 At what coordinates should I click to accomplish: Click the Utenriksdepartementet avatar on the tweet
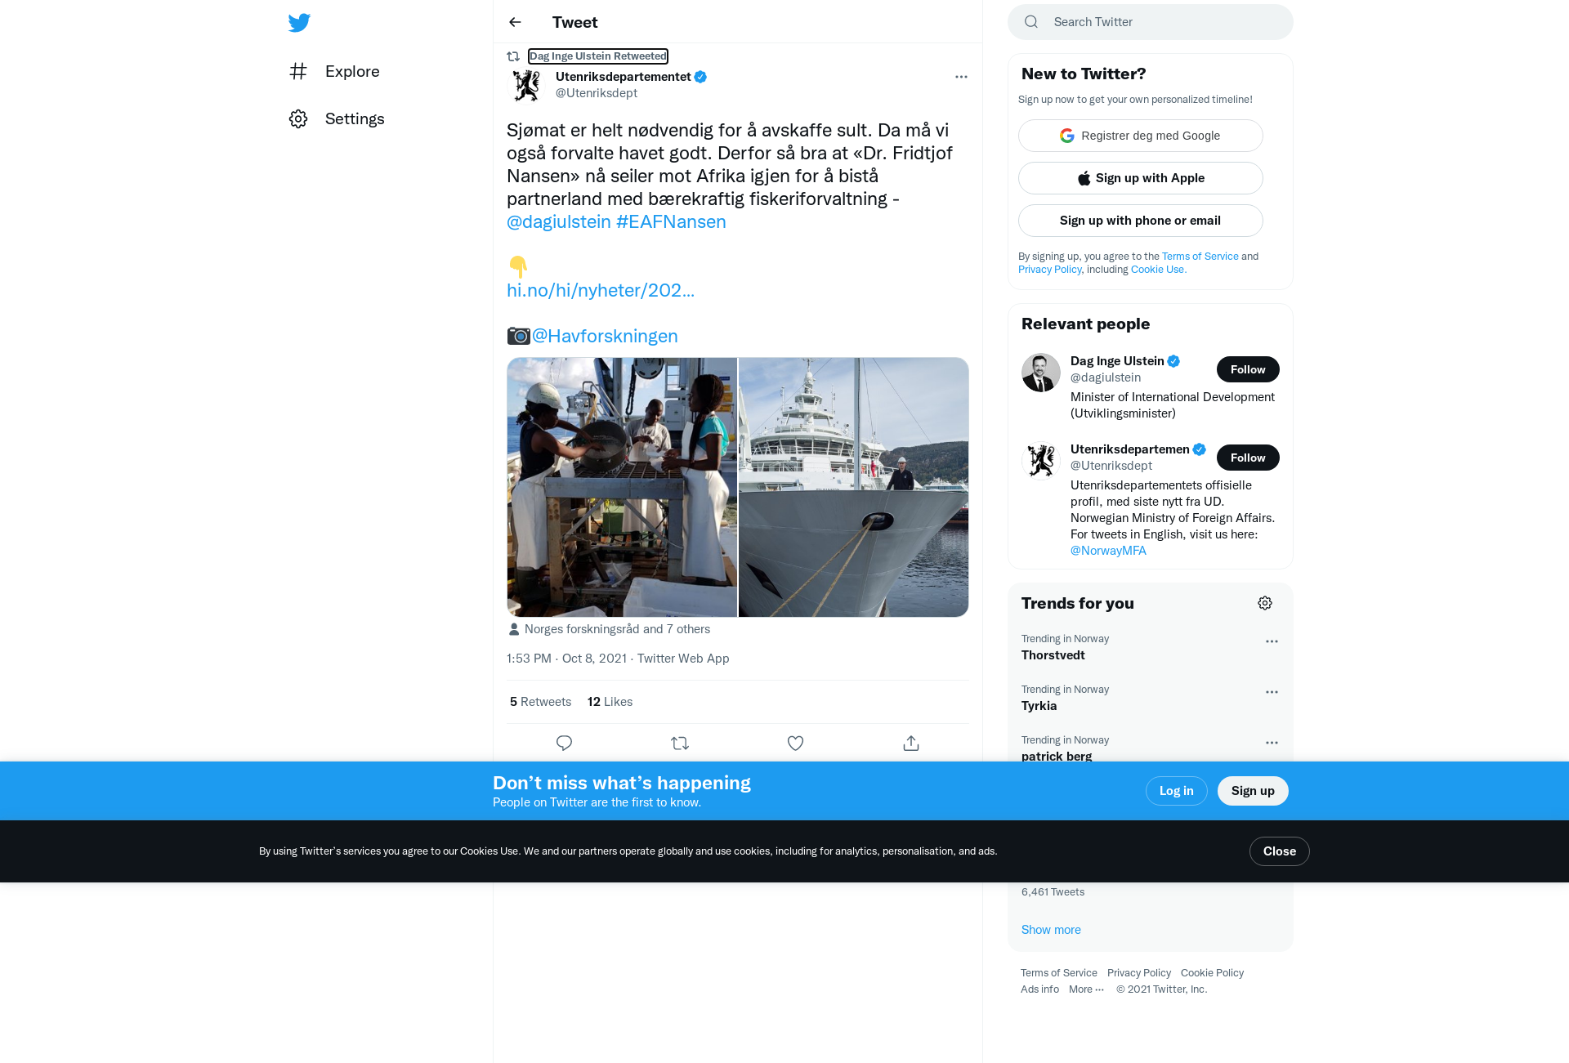click(526, 85)
